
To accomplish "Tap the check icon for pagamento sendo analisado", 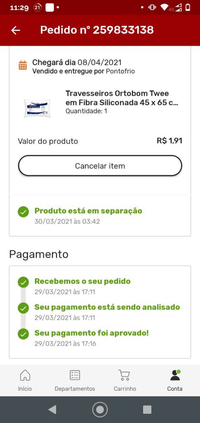I will [24, 308].
